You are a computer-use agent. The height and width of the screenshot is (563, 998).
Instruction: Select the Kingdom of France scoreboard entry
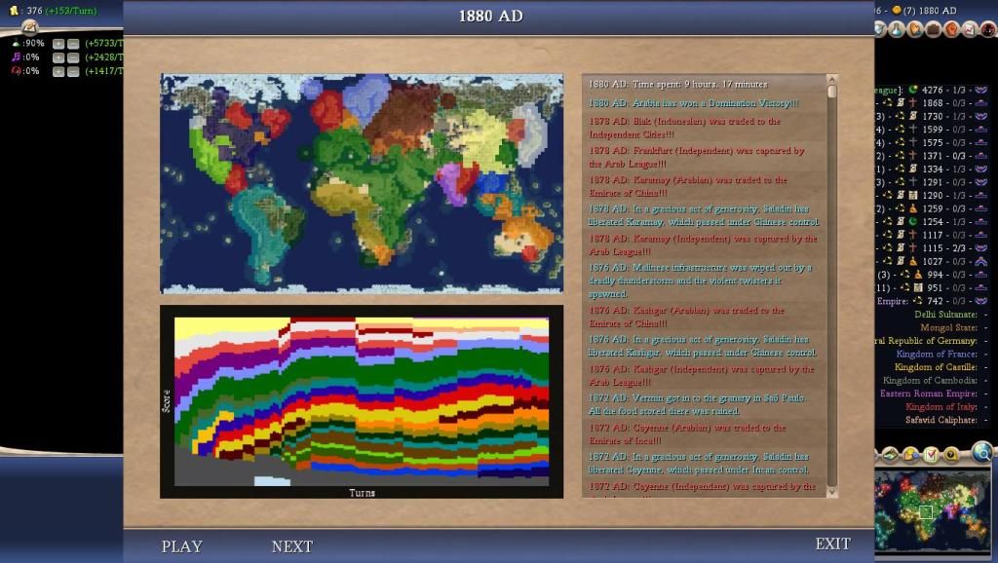click(937, 354)
